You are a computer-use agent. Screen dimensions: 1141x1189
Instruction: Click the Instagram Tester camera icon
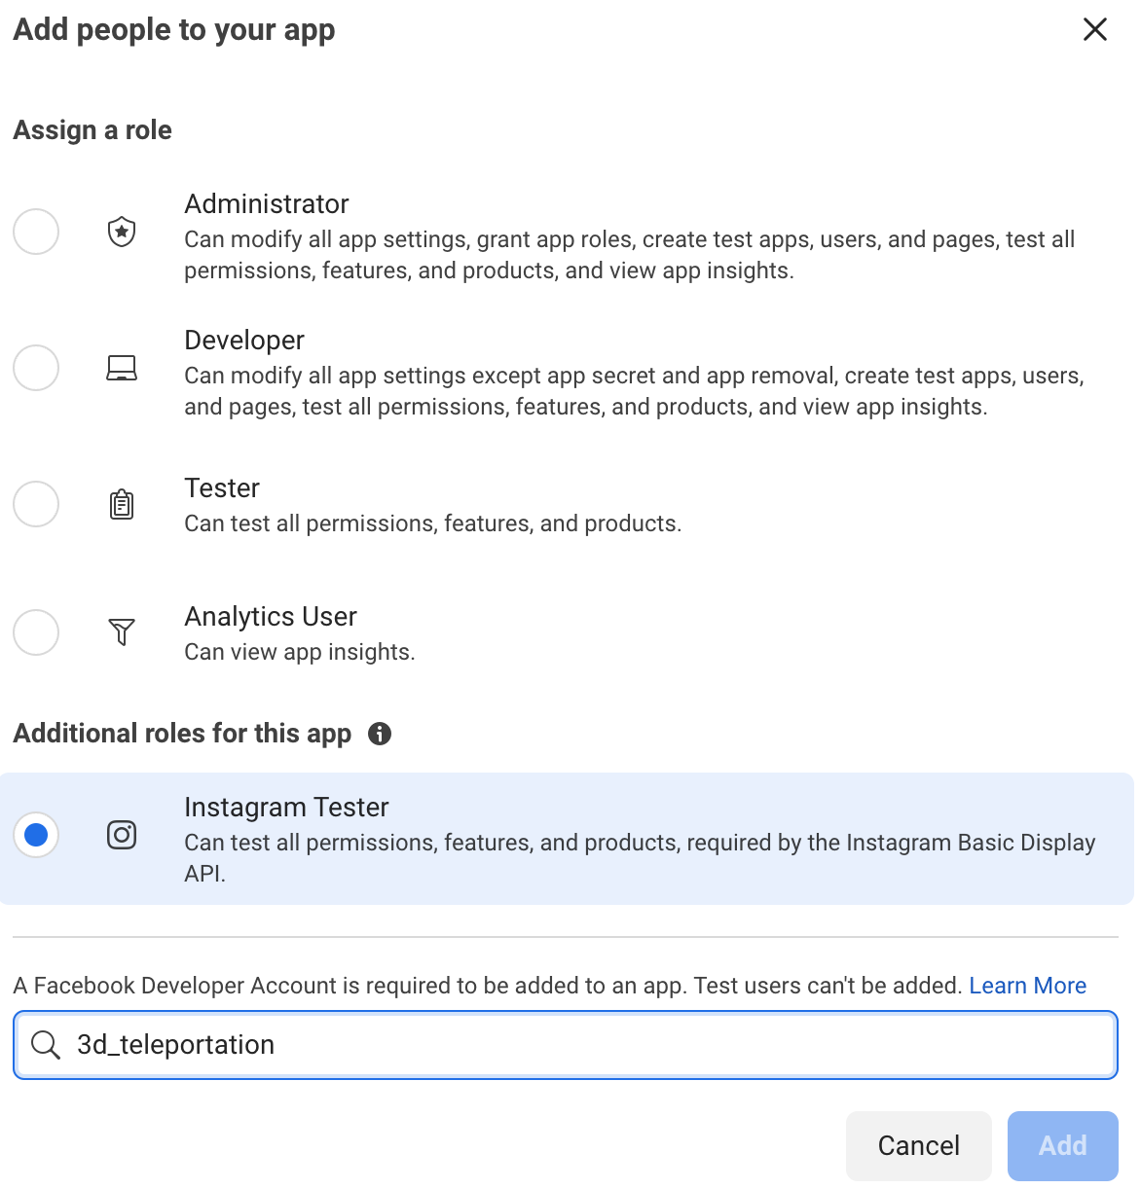click(122, 835)
